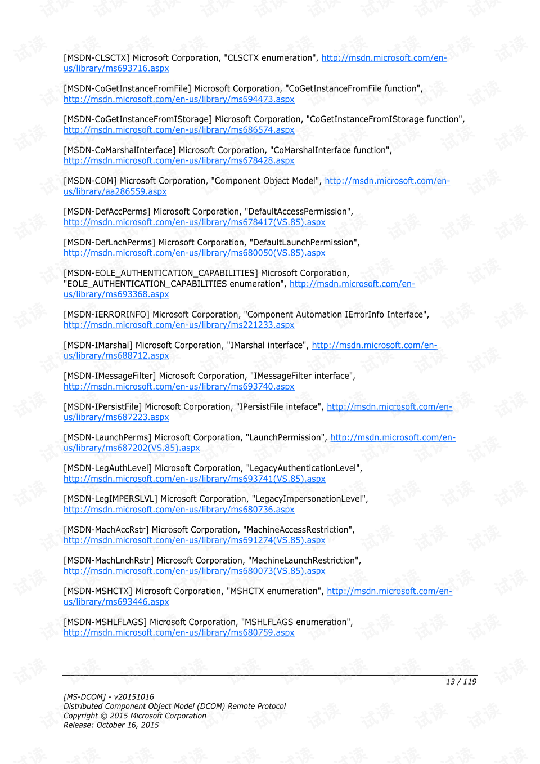Visit the LegacyImpersonationLevel ms680736 link

tap(179, 510)
